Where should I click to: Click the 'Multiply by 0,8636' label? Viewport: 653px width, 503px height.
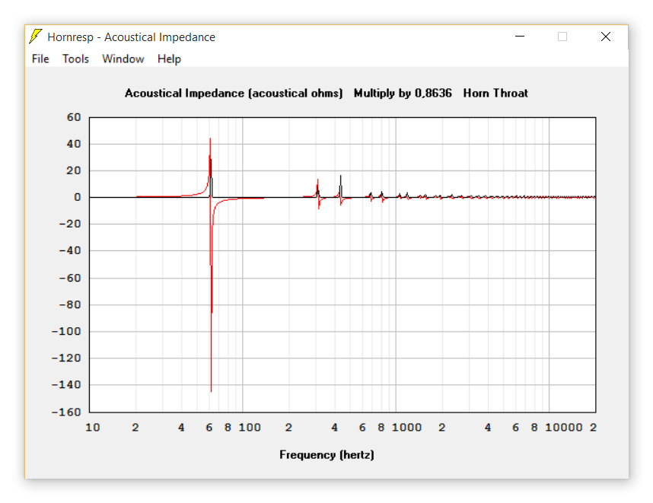tap(403, 94)
